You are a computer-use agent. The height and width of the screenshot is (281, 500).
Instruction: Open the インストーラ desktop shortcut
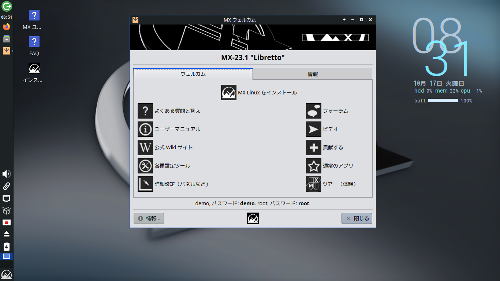pyautogui.click(x=34, y=73)
